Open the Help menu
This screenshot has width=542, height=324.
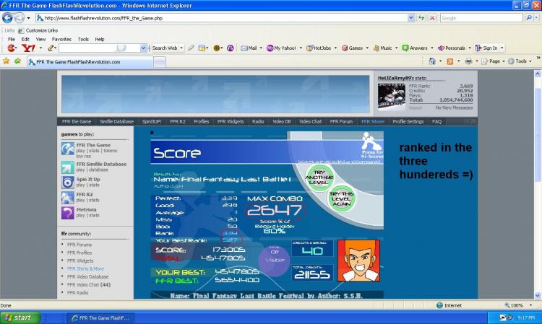click(100, 40)
